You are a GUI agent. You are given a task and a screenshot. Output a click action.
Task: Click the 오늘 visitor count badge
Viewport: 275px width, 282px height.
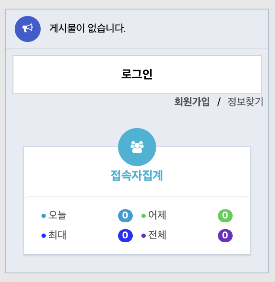(x=125, y=215)
